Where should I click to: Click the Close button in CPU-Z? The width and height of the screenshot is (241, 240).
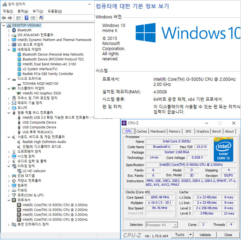228,235
